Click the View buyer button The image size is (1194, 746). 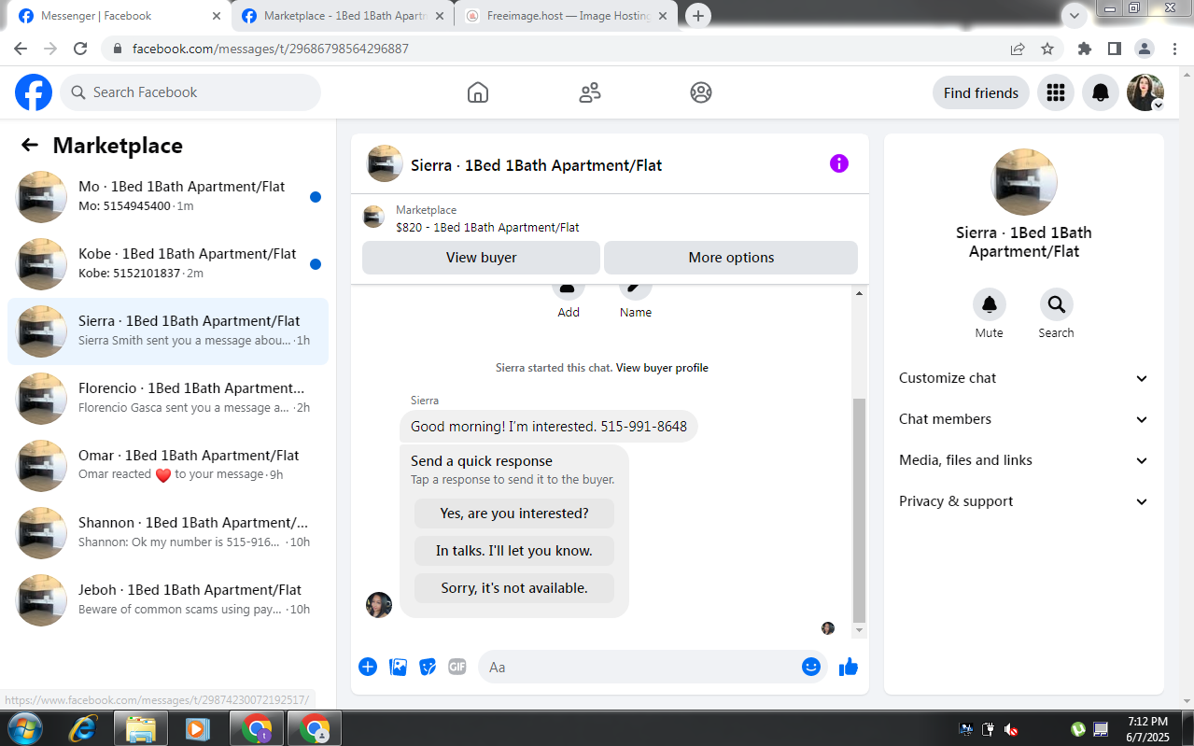pos(481,258)
